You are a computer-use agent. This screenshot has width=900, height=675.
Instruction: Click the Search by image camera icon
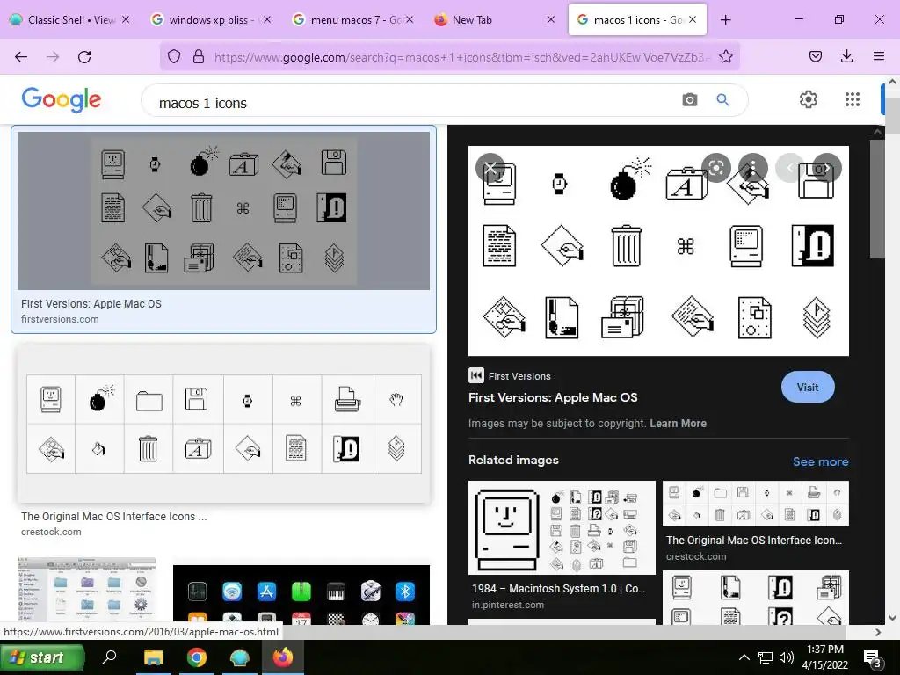[689, 100]
